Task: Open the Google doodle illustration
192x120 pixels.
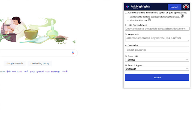Action: click(x=34, y=30)
